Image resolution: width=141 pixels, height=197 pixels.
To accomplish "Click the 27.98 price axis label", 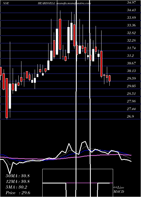I will coord(131,101).
